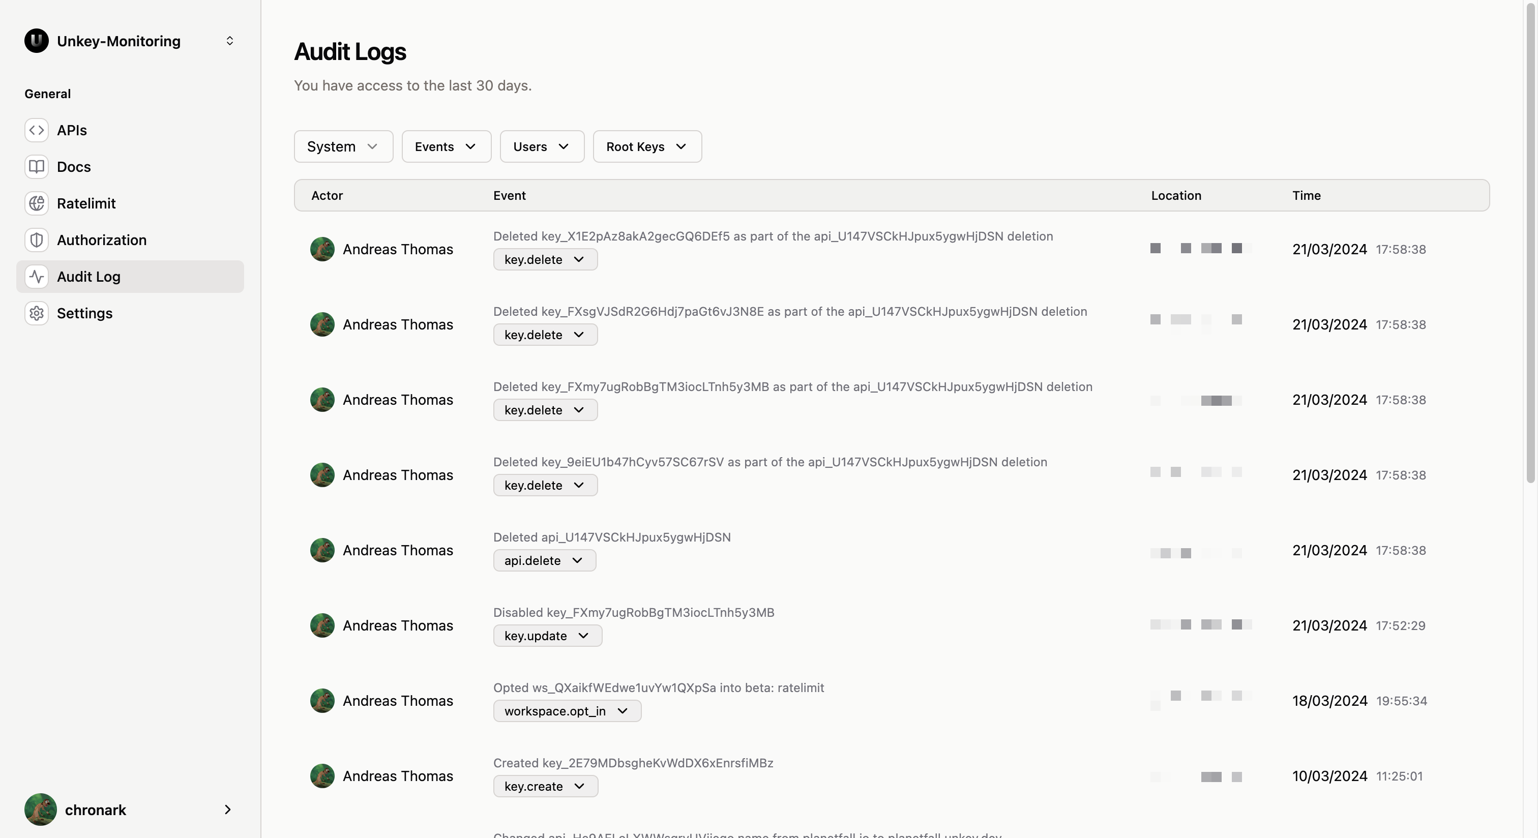
Task: Open the Users filter dropdown
Action: point(542,146)
